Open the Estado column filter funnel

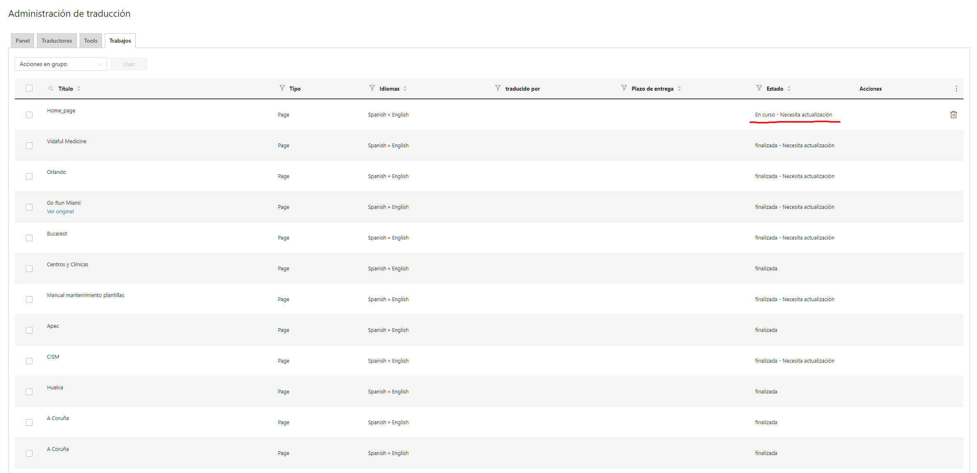[759, 88]
